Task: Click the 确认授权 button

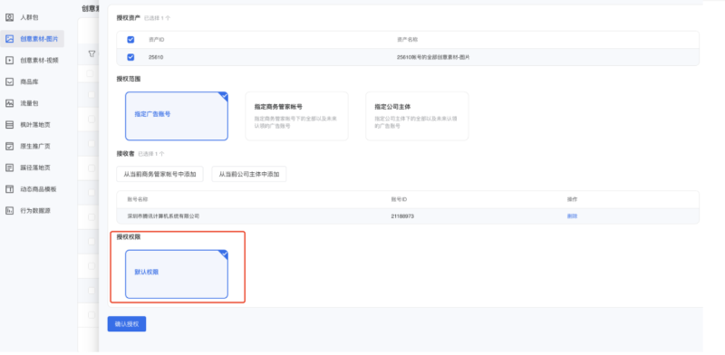Action: coord(127,324)
